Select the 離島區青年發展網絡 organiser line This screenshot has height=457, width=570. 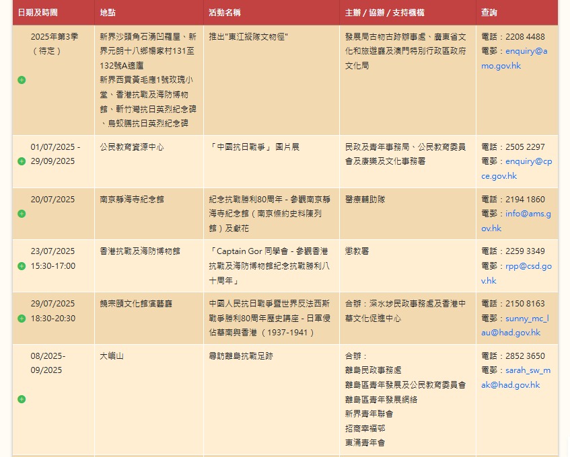tap(381, 400)
